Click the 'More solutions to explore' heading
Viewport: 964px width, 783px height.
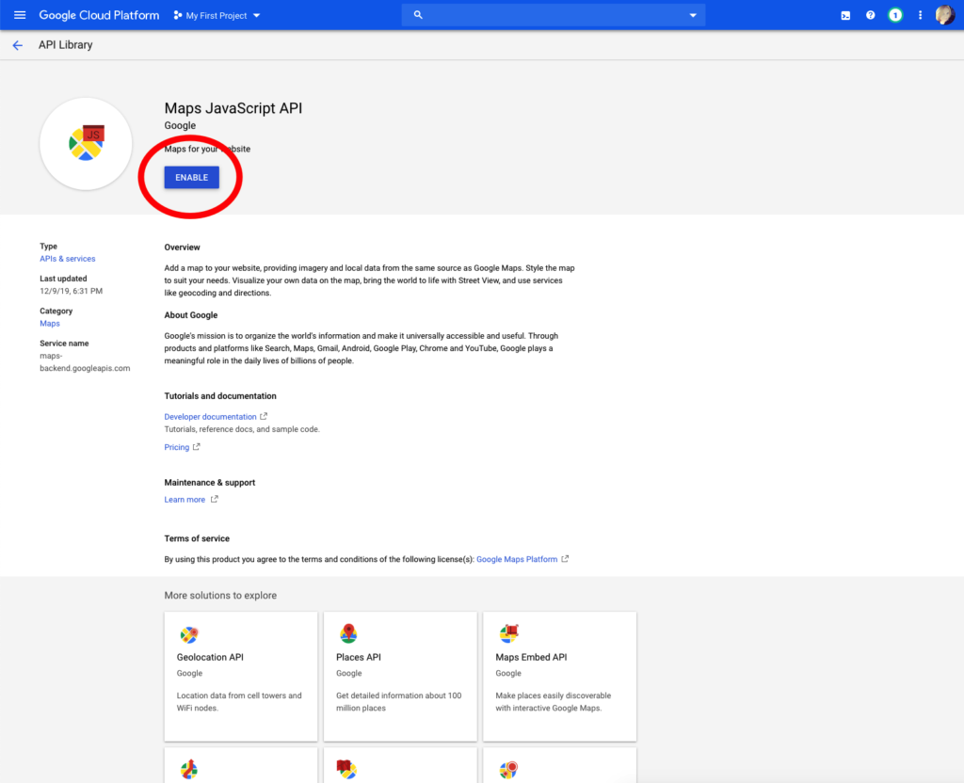(x=220, y=596)
